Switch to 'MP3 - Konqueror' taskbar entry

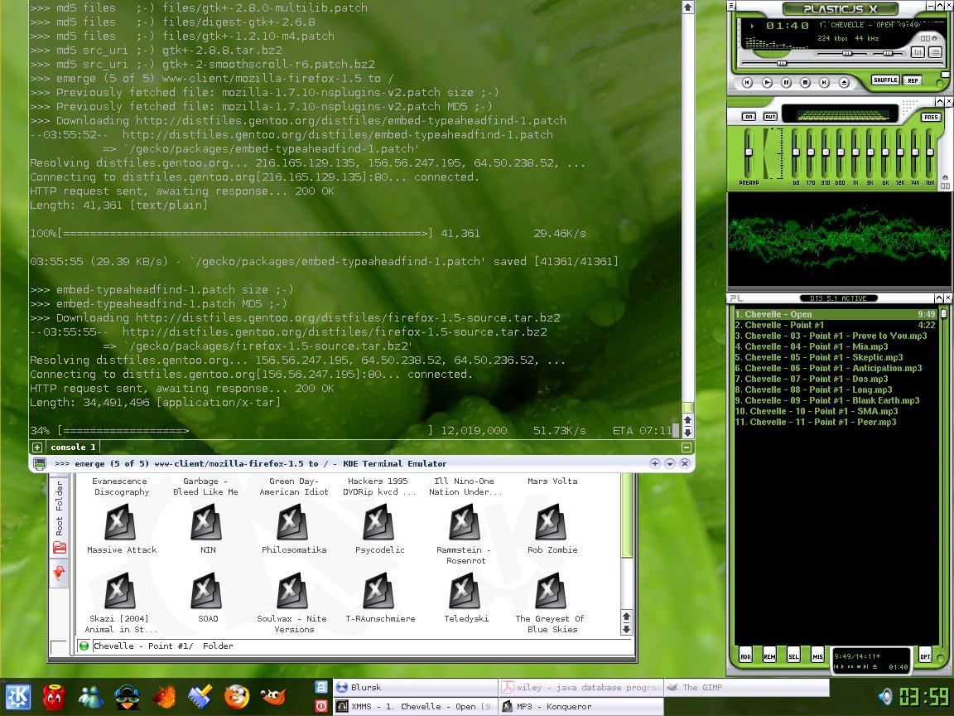(581, 706)
